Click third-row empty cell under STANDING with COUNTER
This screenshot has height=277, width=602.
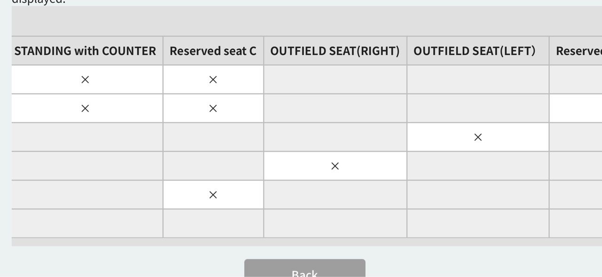pyautogui.click(x=85, y=137)
